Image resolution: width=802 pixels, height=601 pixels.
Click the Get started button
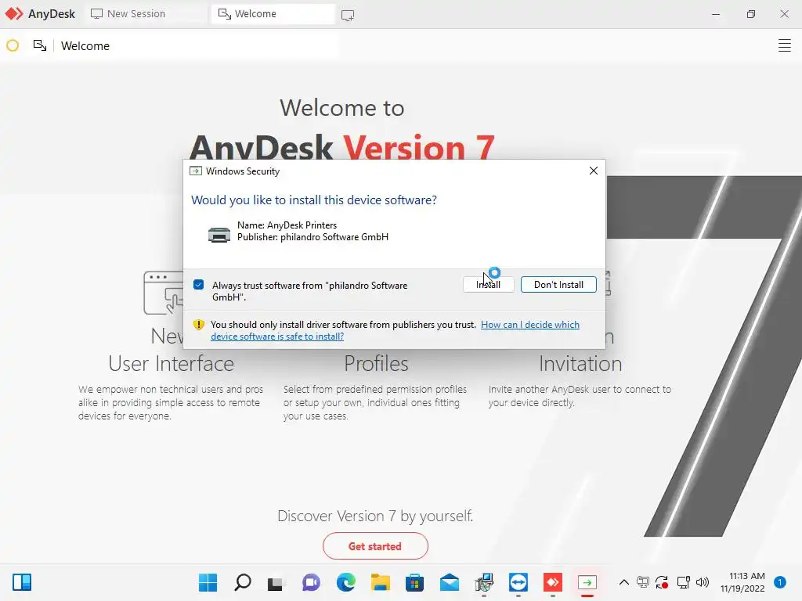click(x=375, y=545)
